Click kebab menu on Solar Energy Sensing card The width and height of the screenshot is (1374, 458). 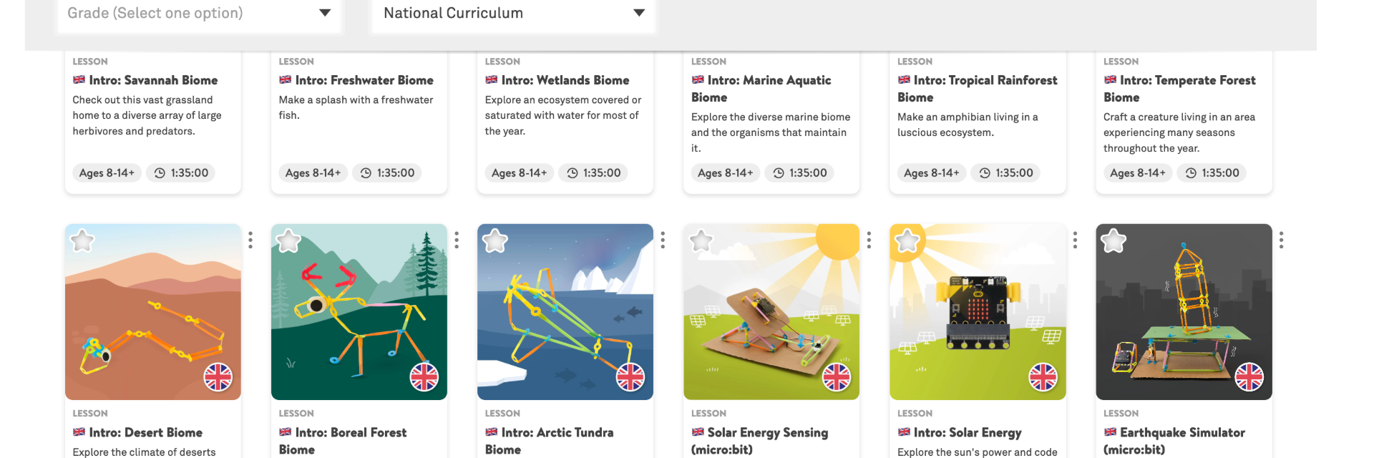869,240
